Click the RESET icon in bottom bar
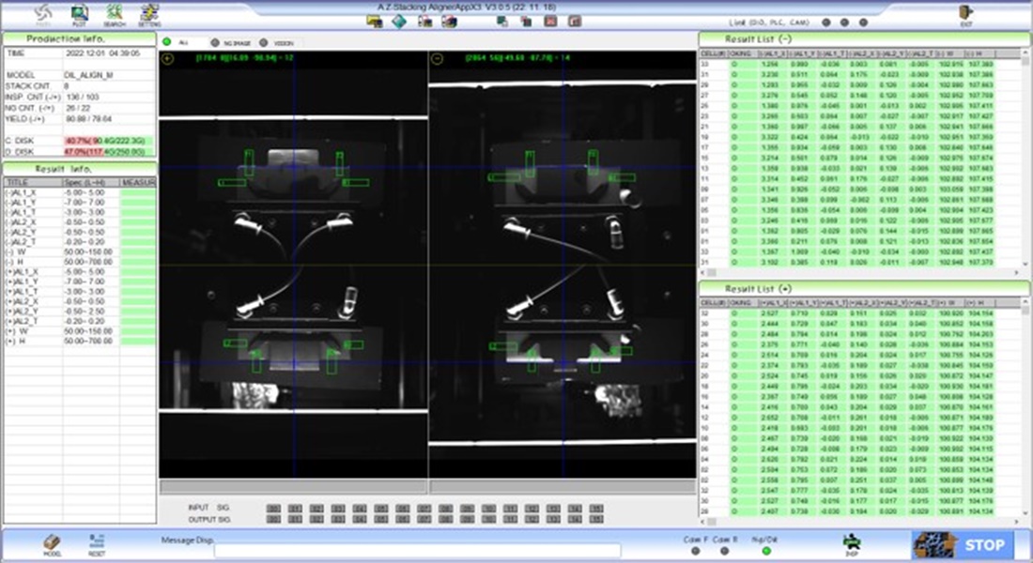1033x563 pixels. (96, 543)
